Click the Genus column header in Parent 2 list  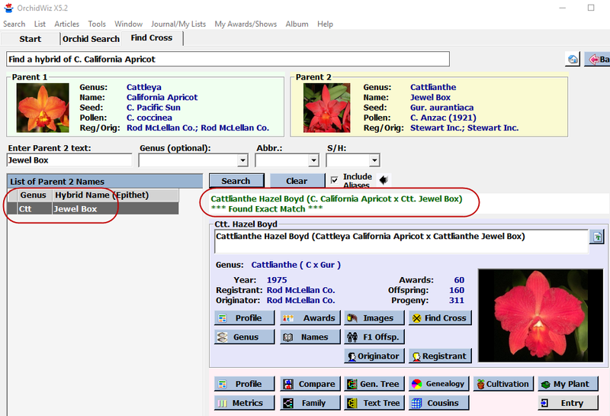[x=33, y=195]
